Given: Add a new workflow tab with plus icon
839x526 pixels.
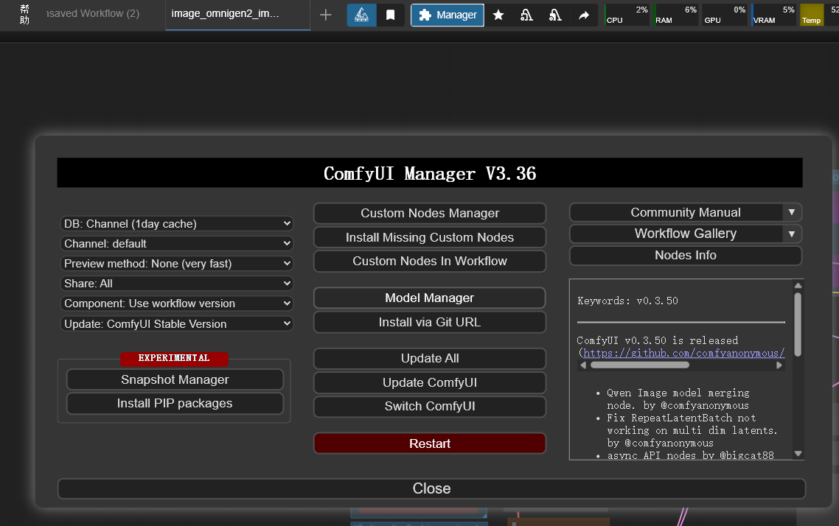Looking at the screenshot, I should [325, 15].
